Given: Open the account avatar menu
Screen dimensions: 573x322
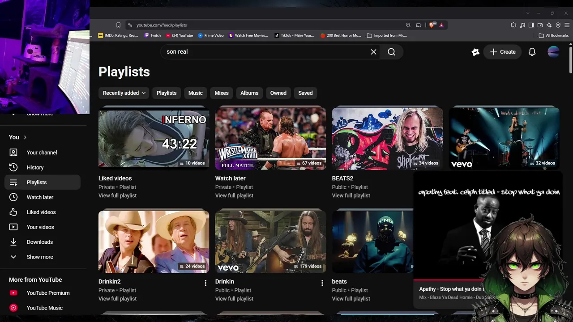Looking at the screenshot, I should click(553, 52).
